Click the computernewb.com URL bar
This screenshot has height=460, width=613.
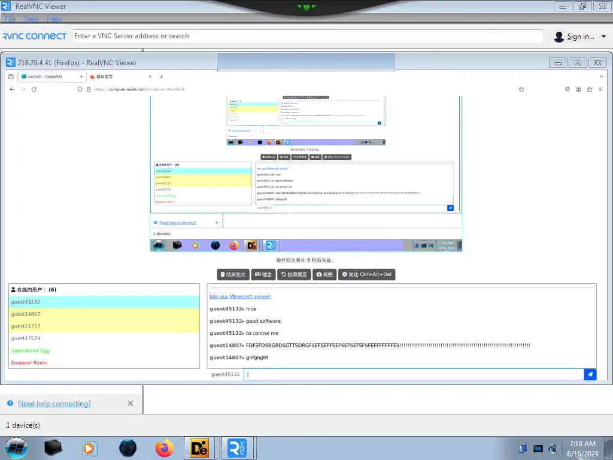(297, 89)
